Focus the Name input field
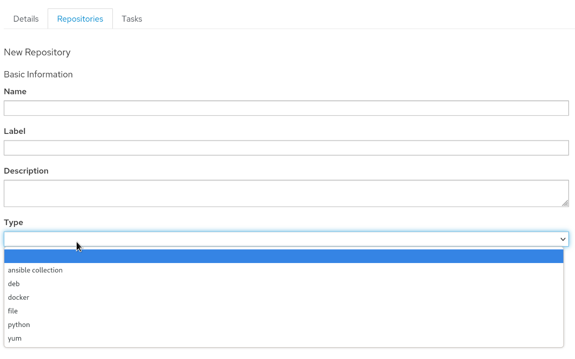The width and height of the screenshot is (575, 359). tap(286, 108)
